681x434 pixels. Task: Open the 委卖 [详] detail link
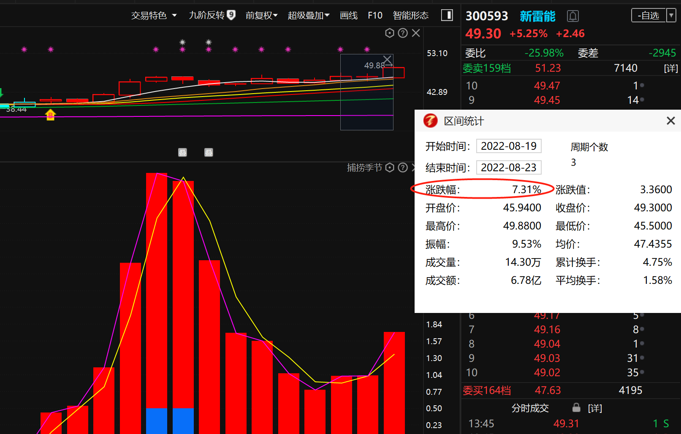[x=671, y=68]
